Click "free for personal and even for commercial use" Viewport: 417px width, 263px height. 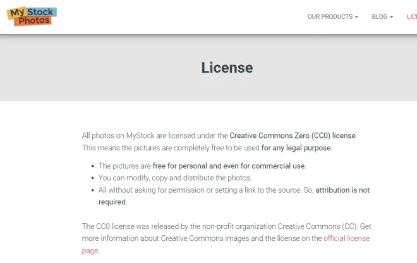(229, 166)
